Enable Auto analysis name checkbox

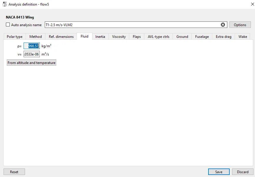[8, 25]
